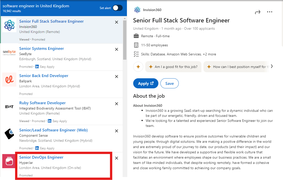Open the Invision360 logo in job list
The image size is (283, 180).
(9, 25)
